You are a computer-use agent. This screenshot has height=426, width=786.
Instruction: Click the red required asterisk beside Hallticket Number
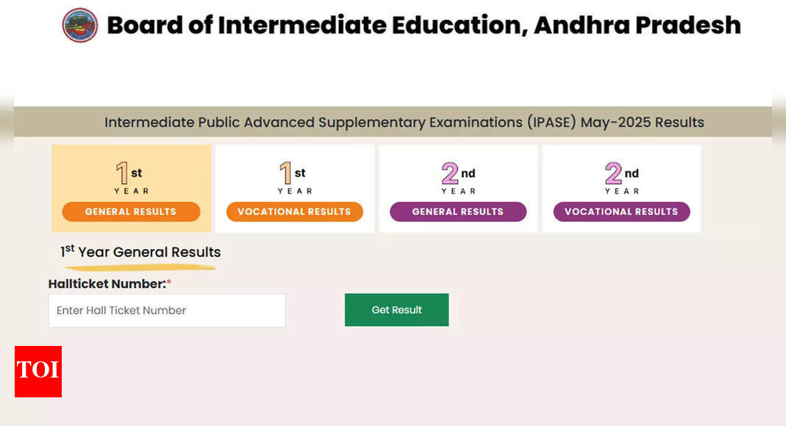(168, 284)
